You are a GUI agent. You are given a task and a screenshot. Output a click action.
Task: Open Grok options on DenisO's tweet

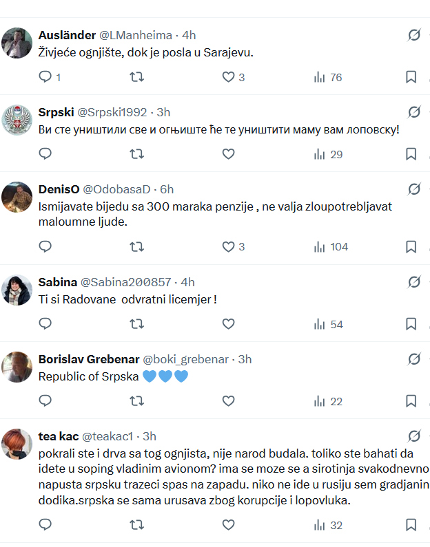click(414, 189)
